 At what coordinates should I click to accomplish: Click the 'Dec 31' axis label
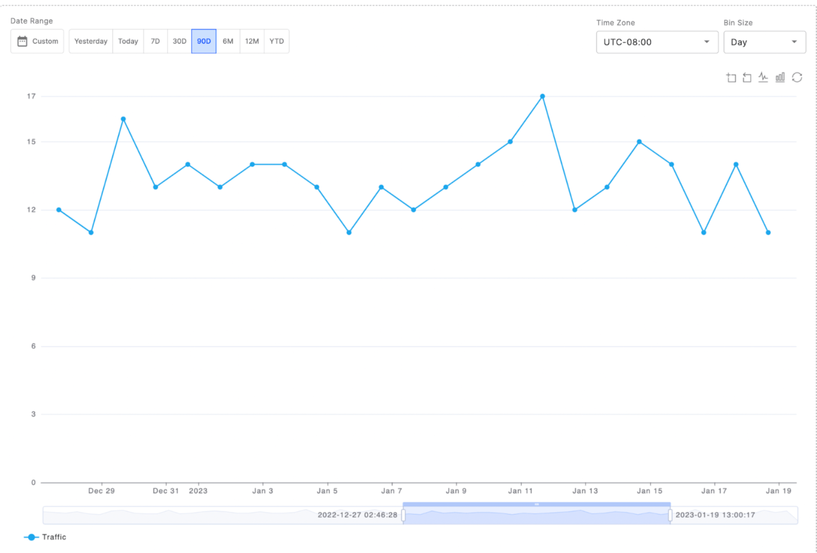click(166, 491)
